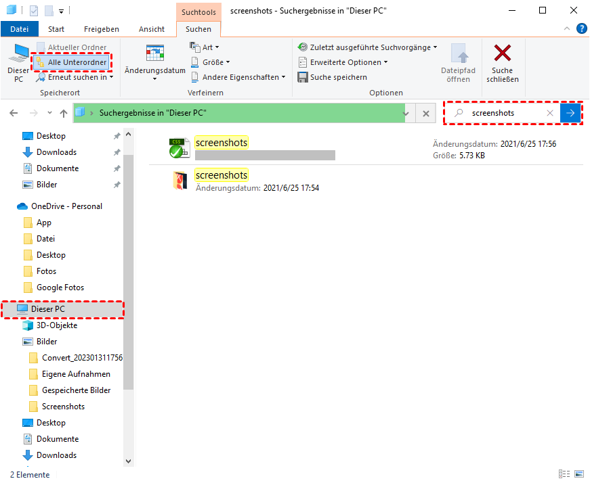Expand Erweiterte Optionen menu
The image size is (590, 483).
343,62
